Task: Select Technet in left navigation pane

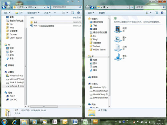Action: coord(12,34)
